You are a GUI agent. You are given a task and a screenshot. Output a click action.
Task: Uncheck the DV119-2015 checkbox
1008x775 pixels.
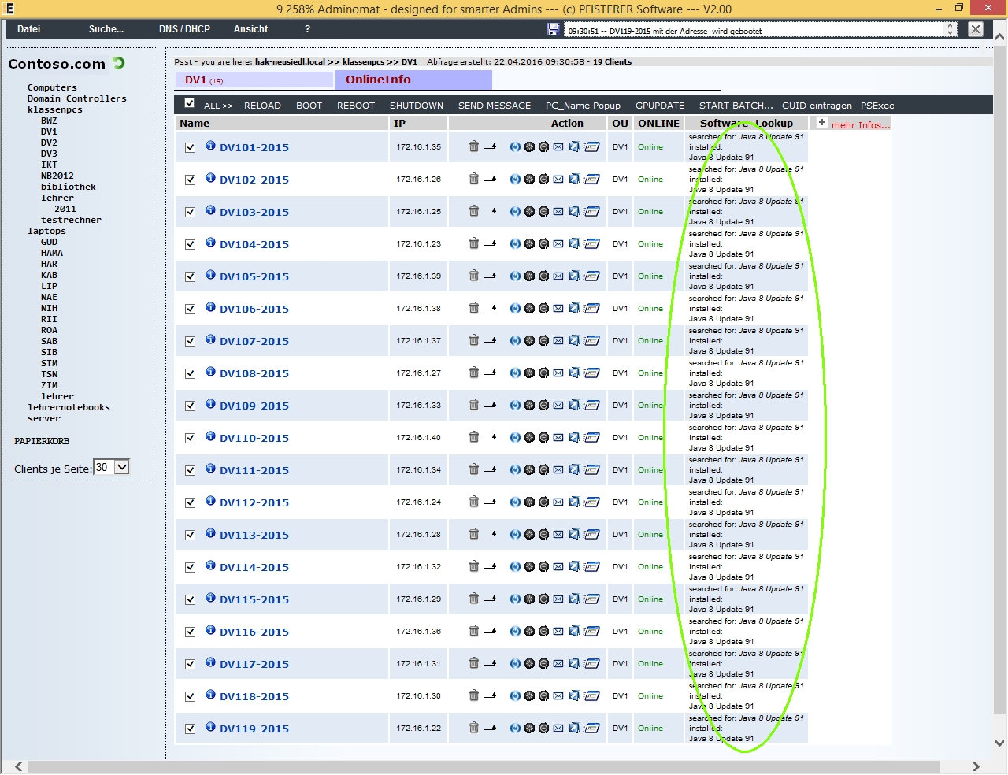(190, 729)
